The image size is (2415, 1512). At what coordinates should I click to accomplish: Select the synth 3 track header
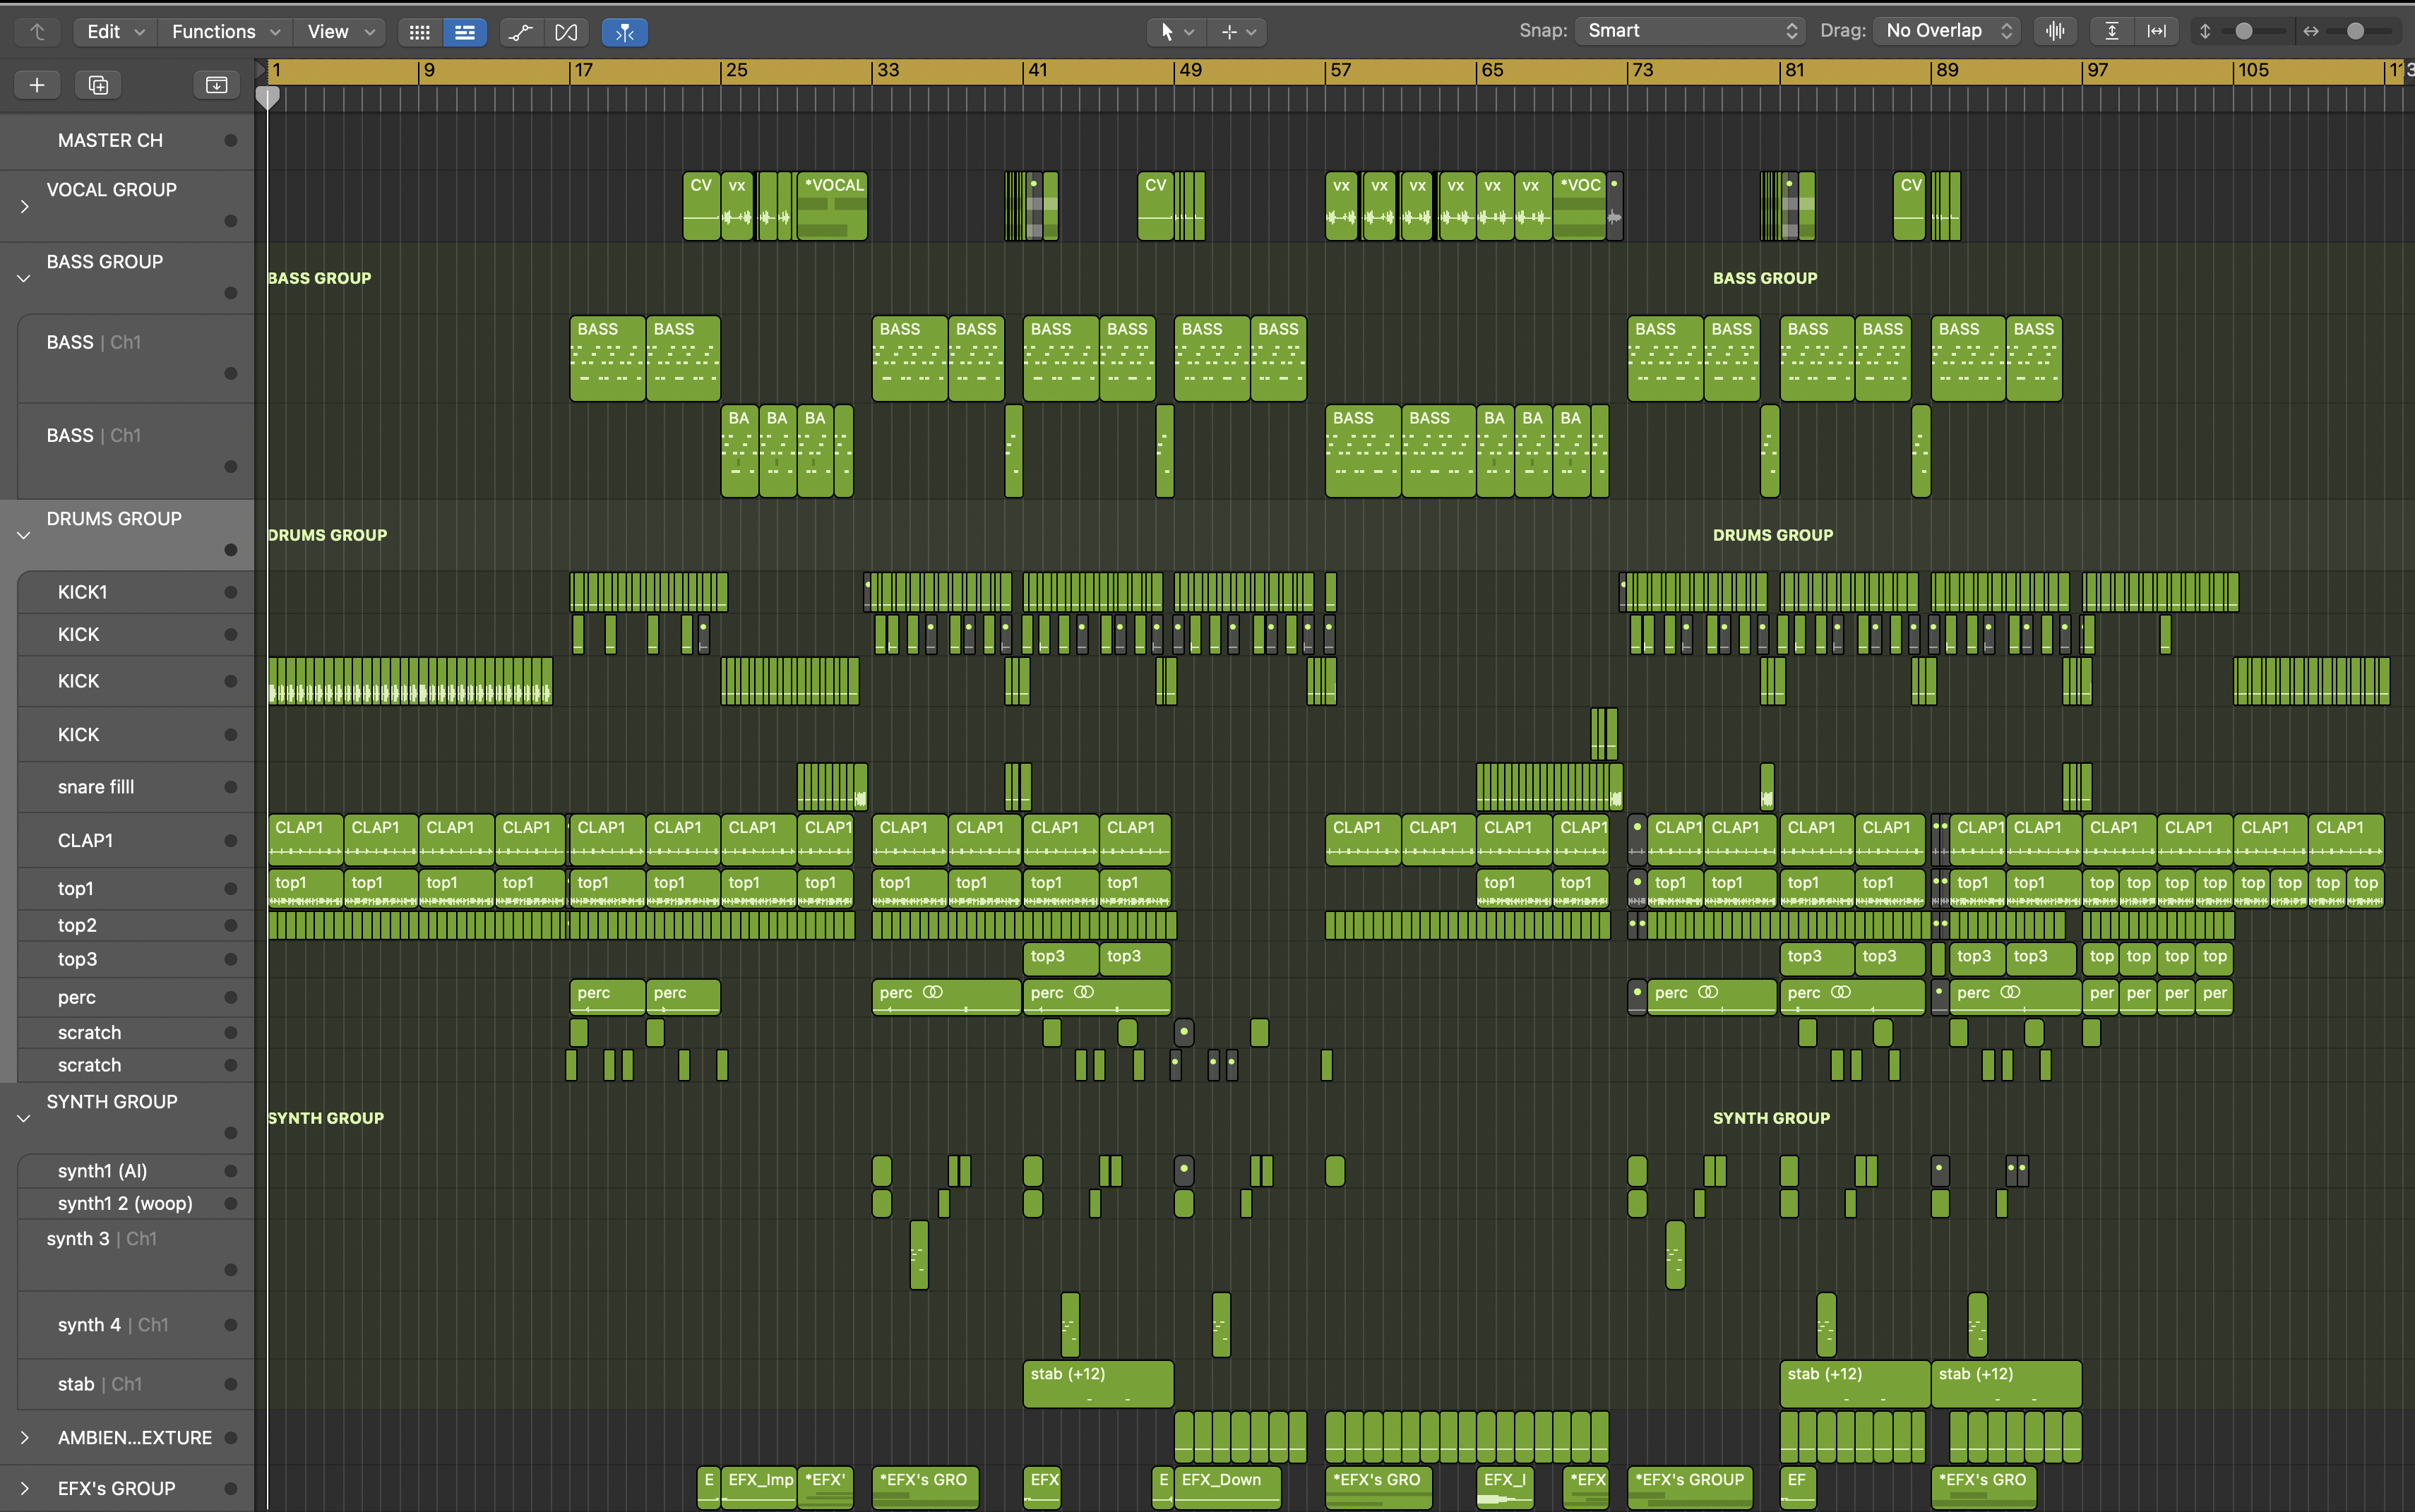point(136,1255)
